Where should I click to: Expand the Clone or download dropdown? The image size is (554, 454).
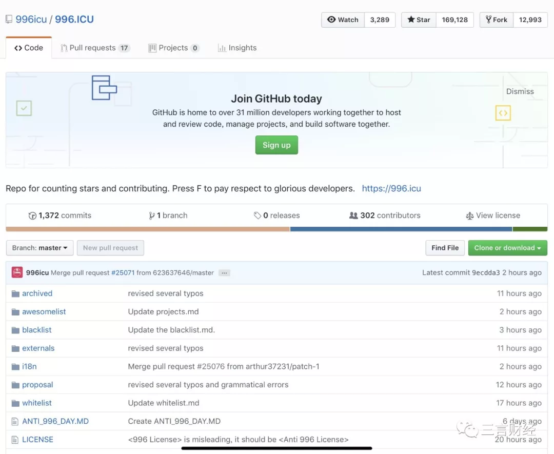[x=508, y=248]
